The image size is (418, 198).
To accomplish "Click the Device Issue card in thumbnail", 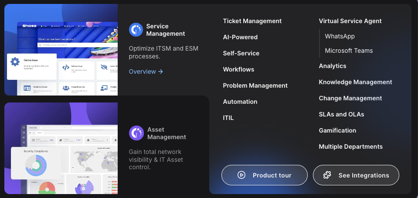I will click(32, 66).
